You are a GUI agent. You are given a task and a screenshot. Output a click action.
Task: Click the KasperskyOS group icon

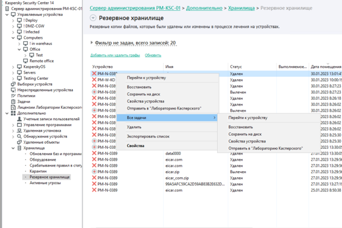click(19, 67)
